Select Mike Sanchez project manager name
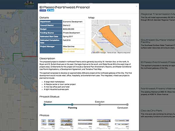This screenshot has height=131, width=175. coord(69,47)
